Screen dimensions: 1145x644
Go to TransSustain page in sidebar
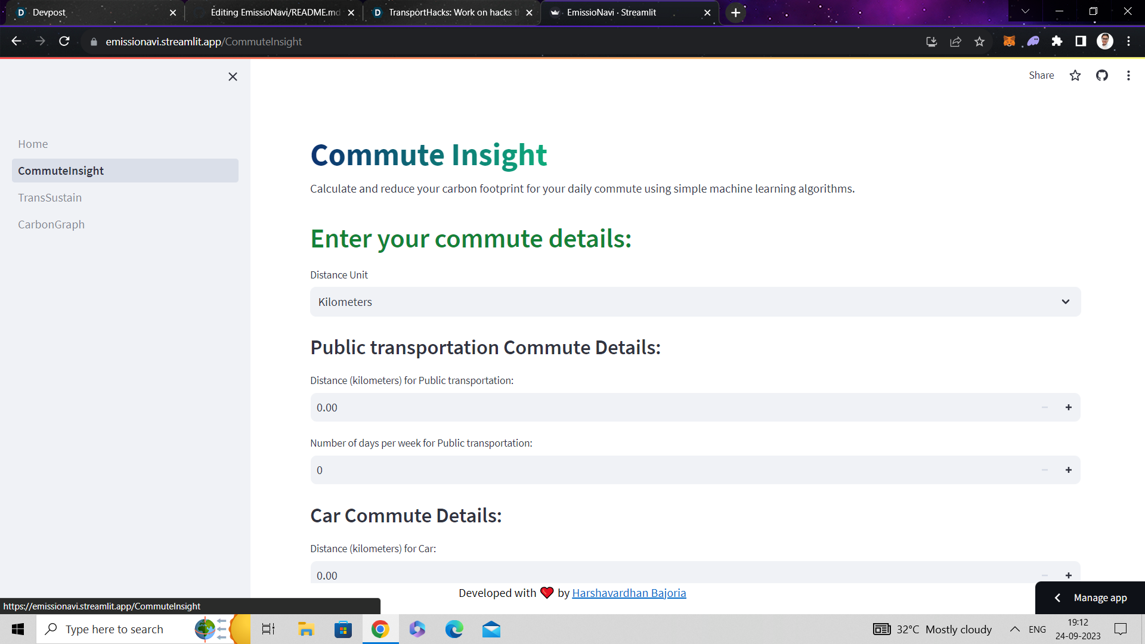[50, 197]
